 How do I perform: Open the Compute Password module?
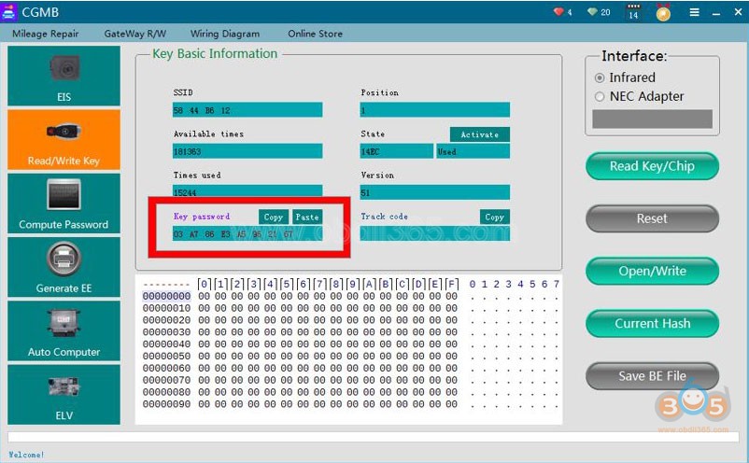pyautogui.click(x=64, y=203)
